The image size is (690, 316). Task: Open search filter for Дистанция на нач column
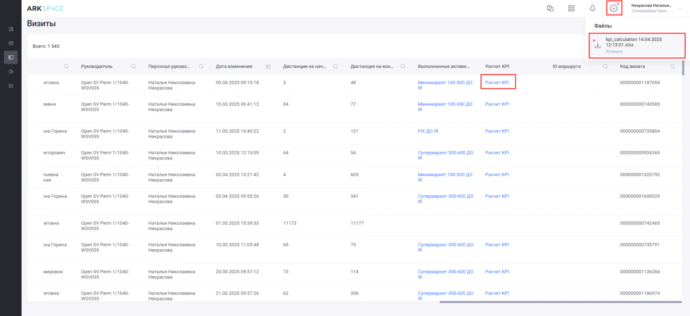[336, 66]
